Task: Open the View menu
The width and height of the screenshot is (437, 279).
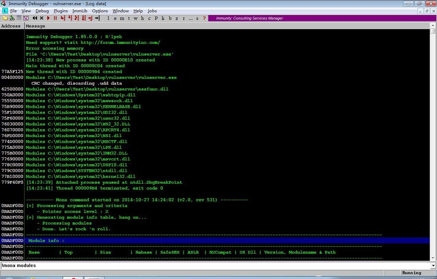Action: [x=26, y=11]
